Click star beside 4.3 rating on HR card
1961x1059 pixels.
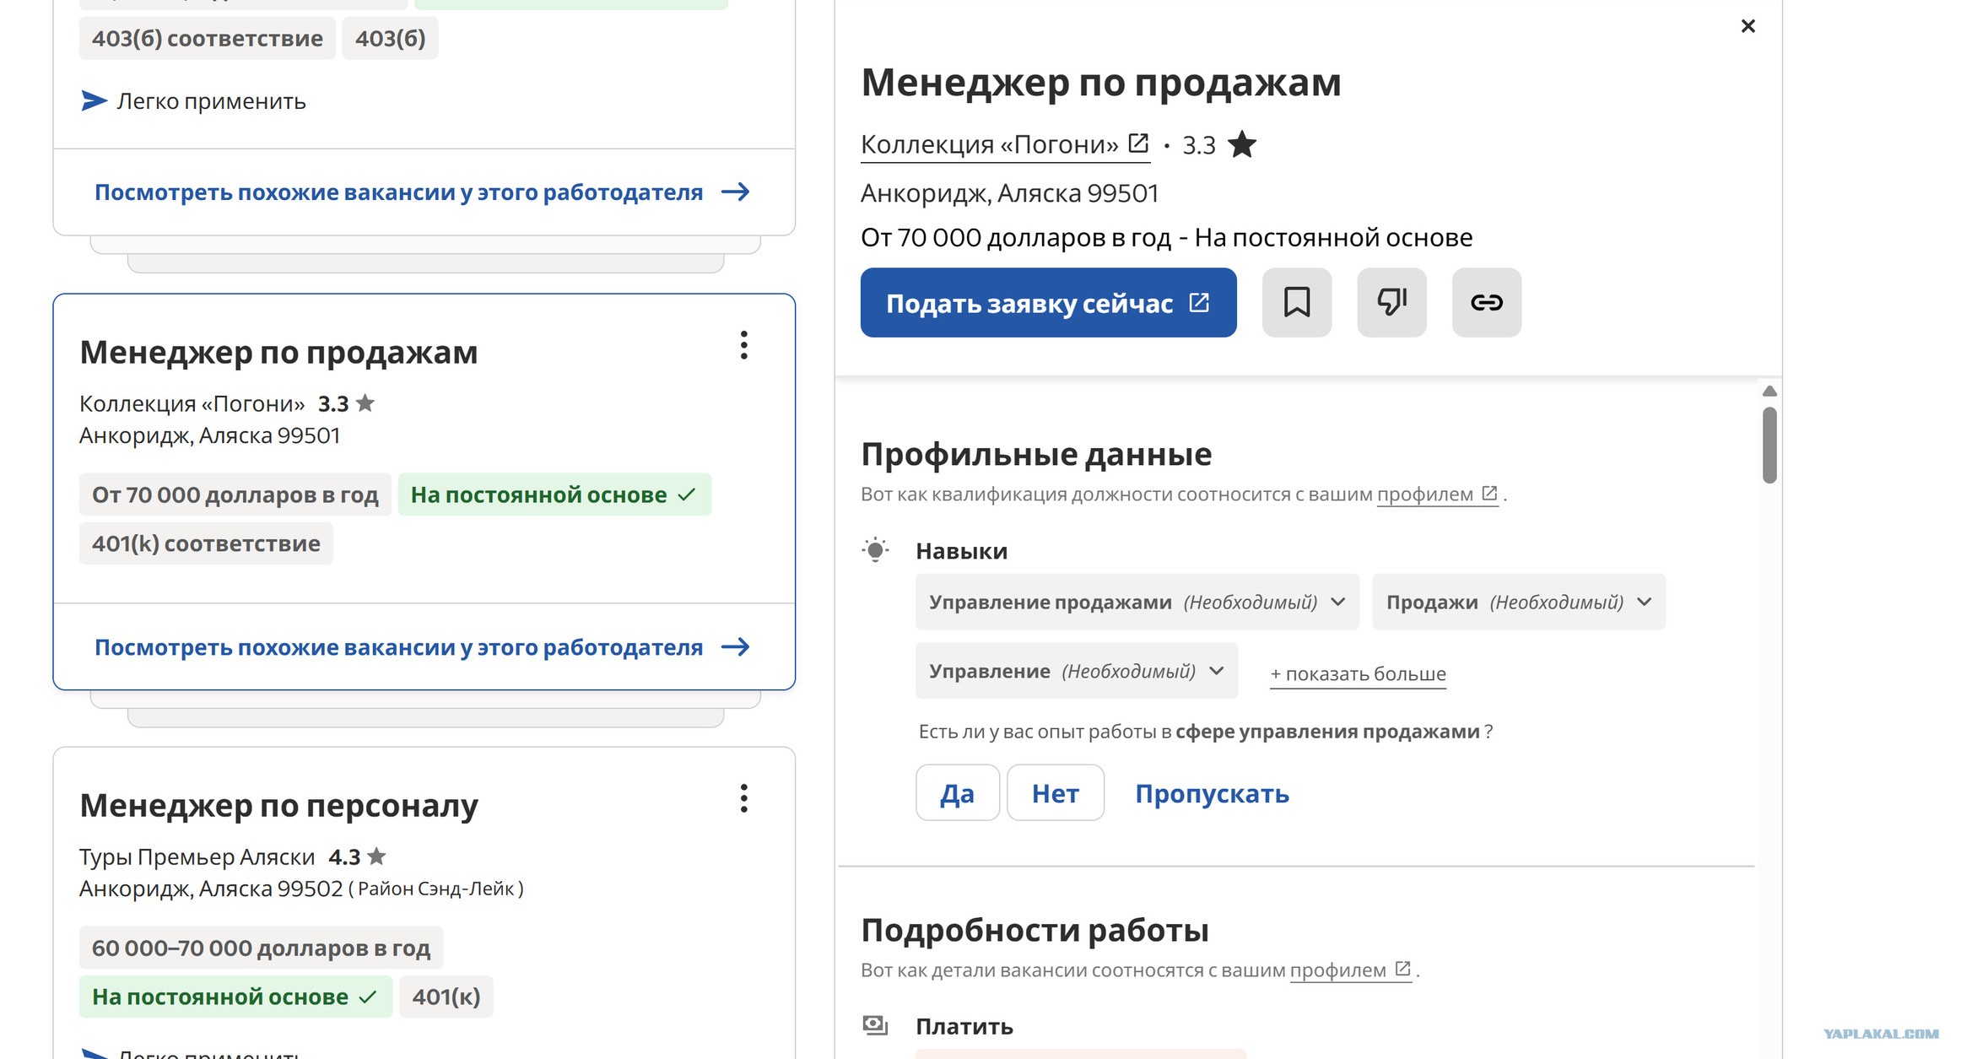tap(376, 856)
